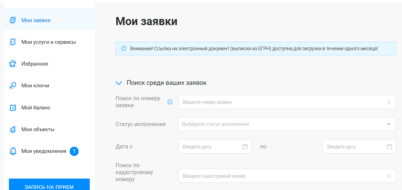Open the Избранное star icon
The image size is (402, 190).
pyautogui.click(x=13, y=64)
